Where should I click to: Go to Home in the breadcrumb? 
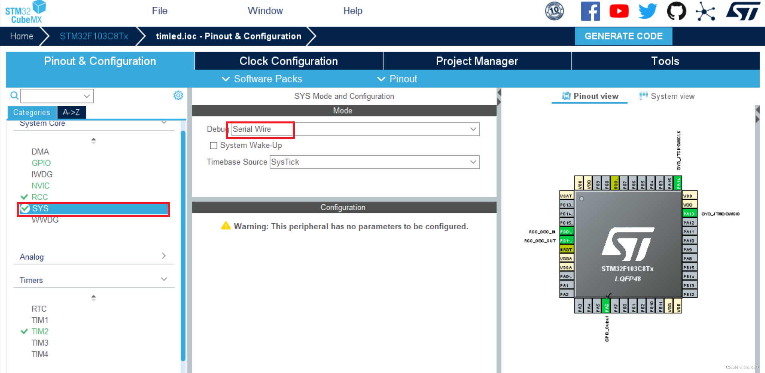click(x=22, y=36)
